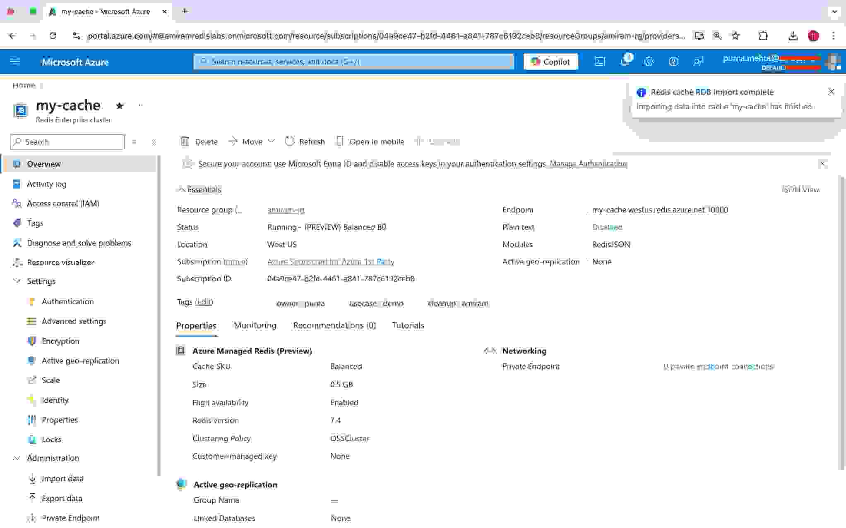Open the hamburger portal menu
Image resolution: width=846 pixels, height=528 pixels.
15,62
